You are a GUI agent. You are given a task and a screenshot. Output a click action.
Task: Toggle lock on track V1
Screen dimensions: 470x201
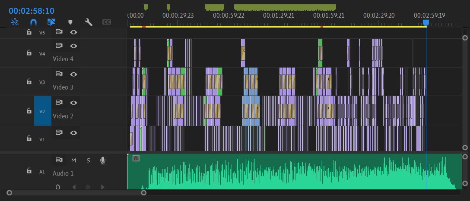(29, 138)
